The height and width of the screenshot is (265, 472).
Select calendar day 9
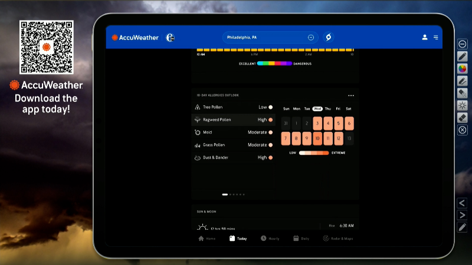click(307, 138)
